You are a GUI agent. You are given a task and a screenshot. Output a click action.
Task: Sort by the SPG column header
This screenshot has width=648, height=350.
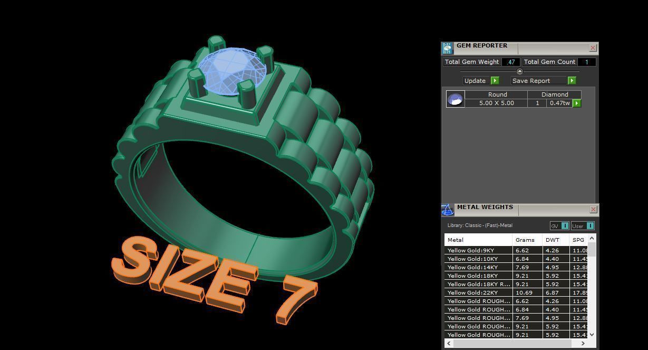pos(578,240)
